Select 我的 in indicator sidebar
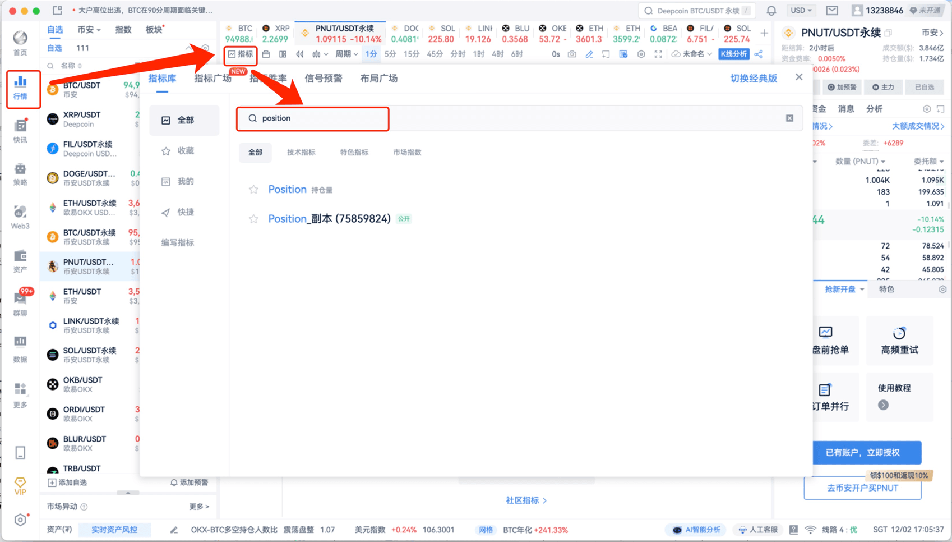This screenshot has width=952, height=542. click(184, 181)
